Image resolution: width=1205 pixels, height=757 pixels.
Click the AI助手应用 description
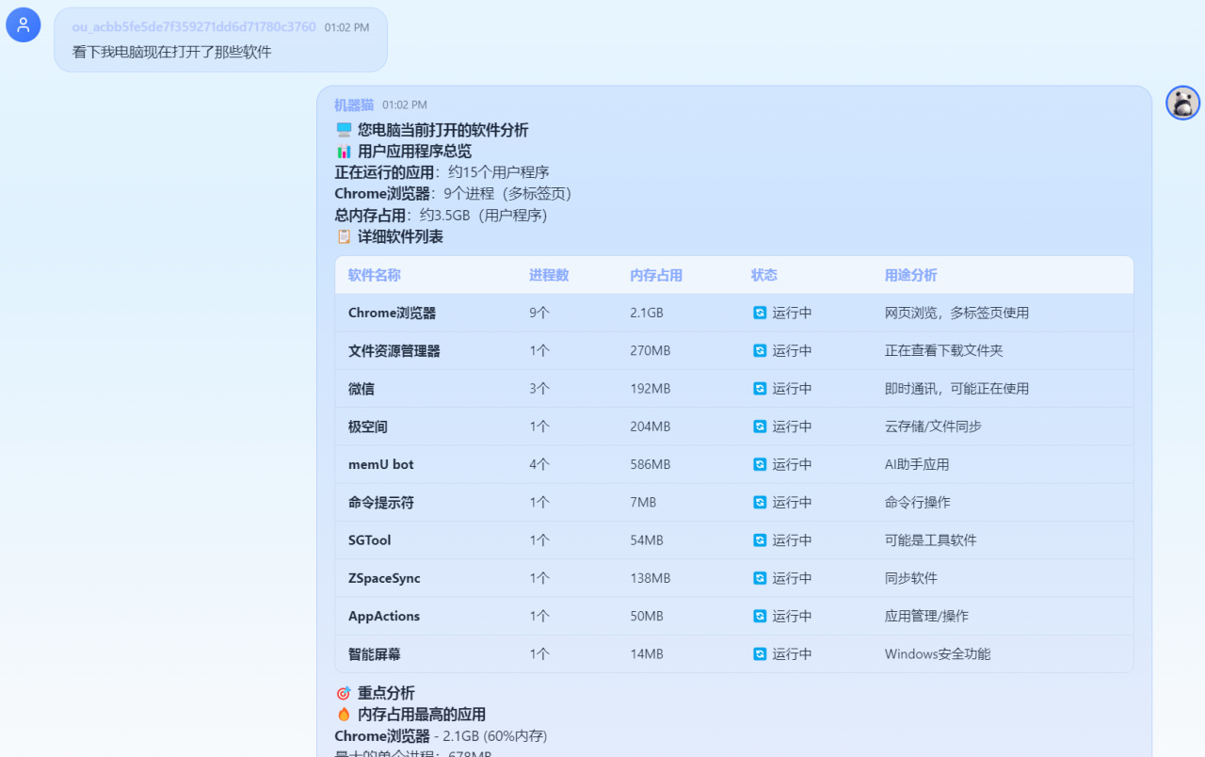(917, 464)
